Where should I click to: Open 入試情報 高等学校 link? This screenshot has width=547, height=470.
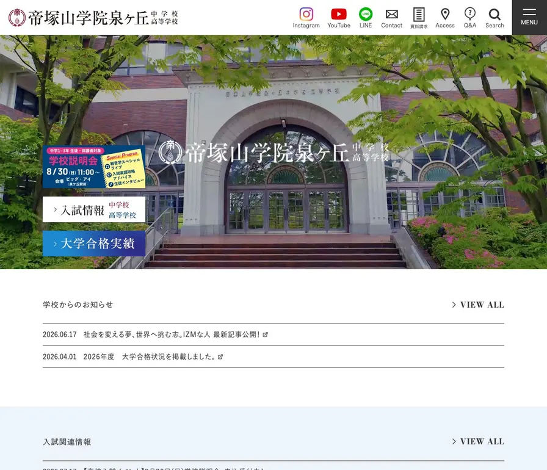click(122, 215)
